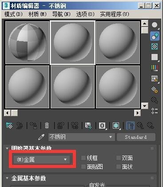The image size is (163, 187).
Task: Toggle checkered Background in sample slot
Action: (x=155, y=46)
